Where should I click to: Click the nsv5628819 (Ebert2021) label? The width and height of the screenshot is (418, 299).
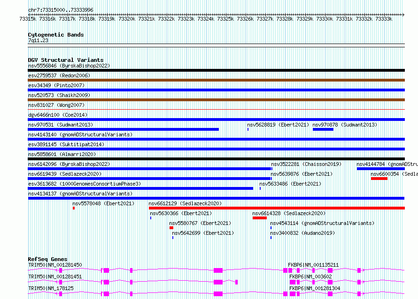[278, 125]
